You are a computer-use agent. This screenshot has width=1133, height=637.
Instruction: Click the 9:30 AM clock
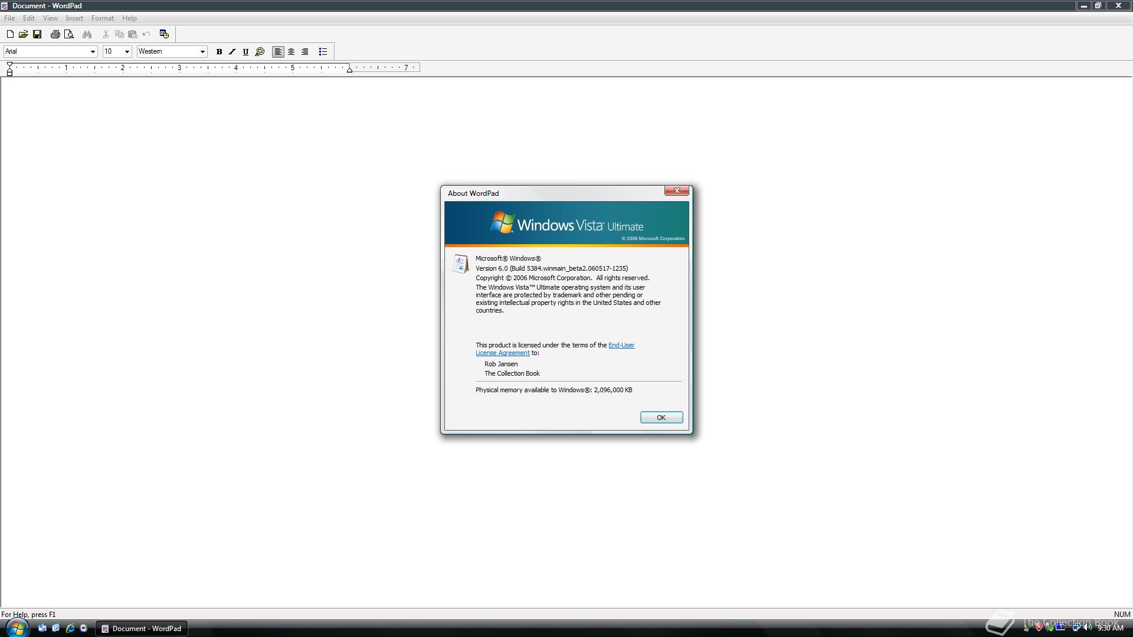(x=1110, y=628)
